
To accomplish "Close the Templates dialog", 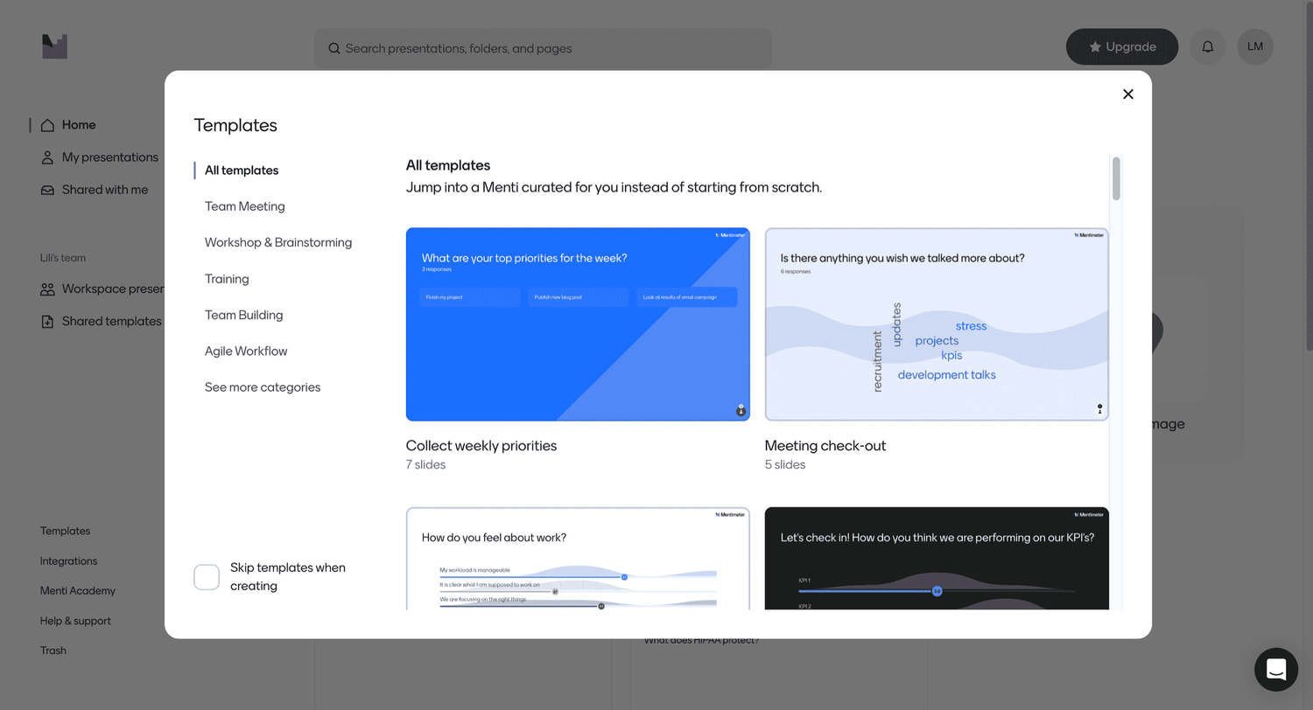I will pyautogui.click(x=1128, y=94).
